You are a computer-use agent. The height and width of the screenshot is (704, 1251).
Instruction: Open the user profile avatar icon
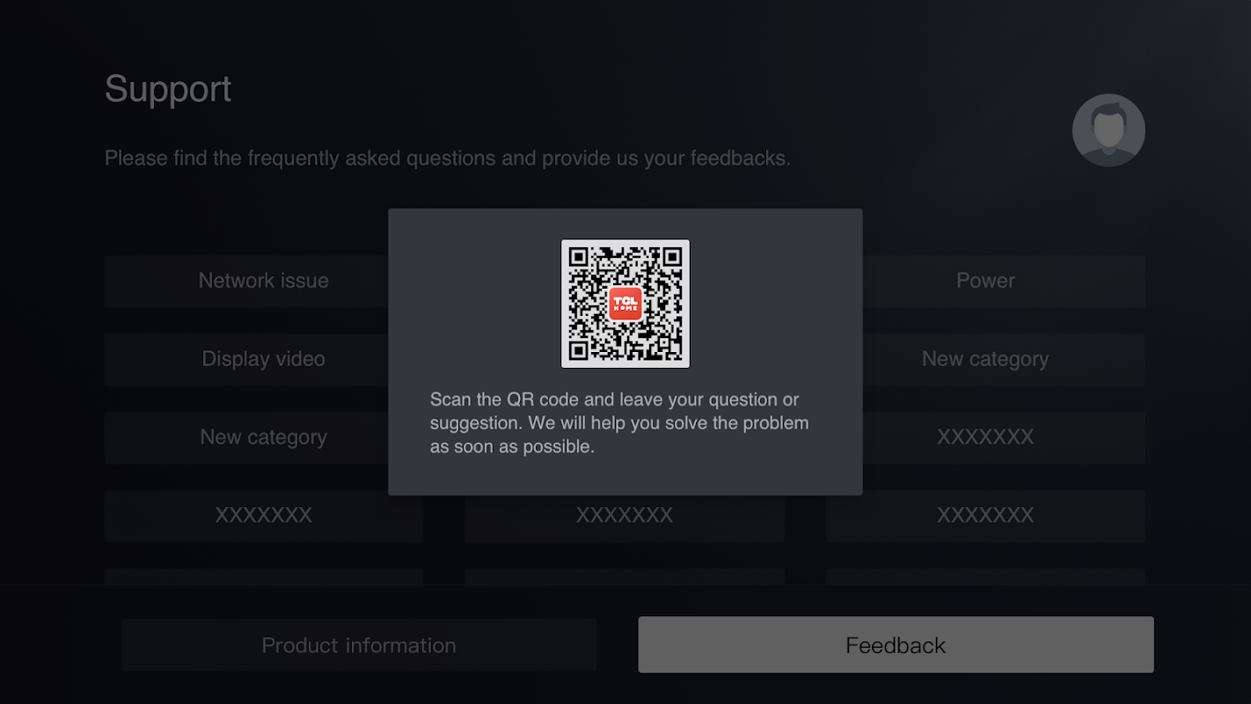[x=1108, y=130]
